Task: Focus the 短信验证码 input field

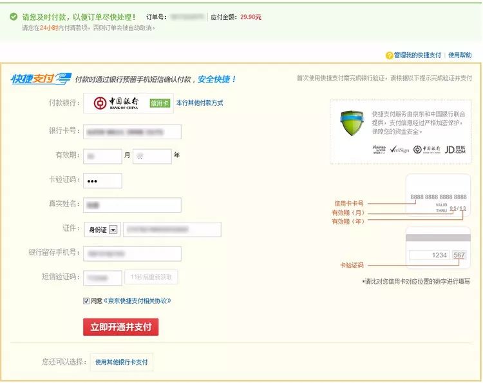Action: point(102,278)
